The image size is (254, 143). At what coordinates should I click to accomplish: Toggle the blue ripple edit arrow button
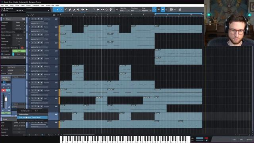click(x=163, y=10)
